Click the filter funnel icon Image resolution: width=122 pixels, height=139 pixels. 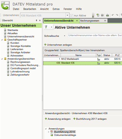(46, 27)
